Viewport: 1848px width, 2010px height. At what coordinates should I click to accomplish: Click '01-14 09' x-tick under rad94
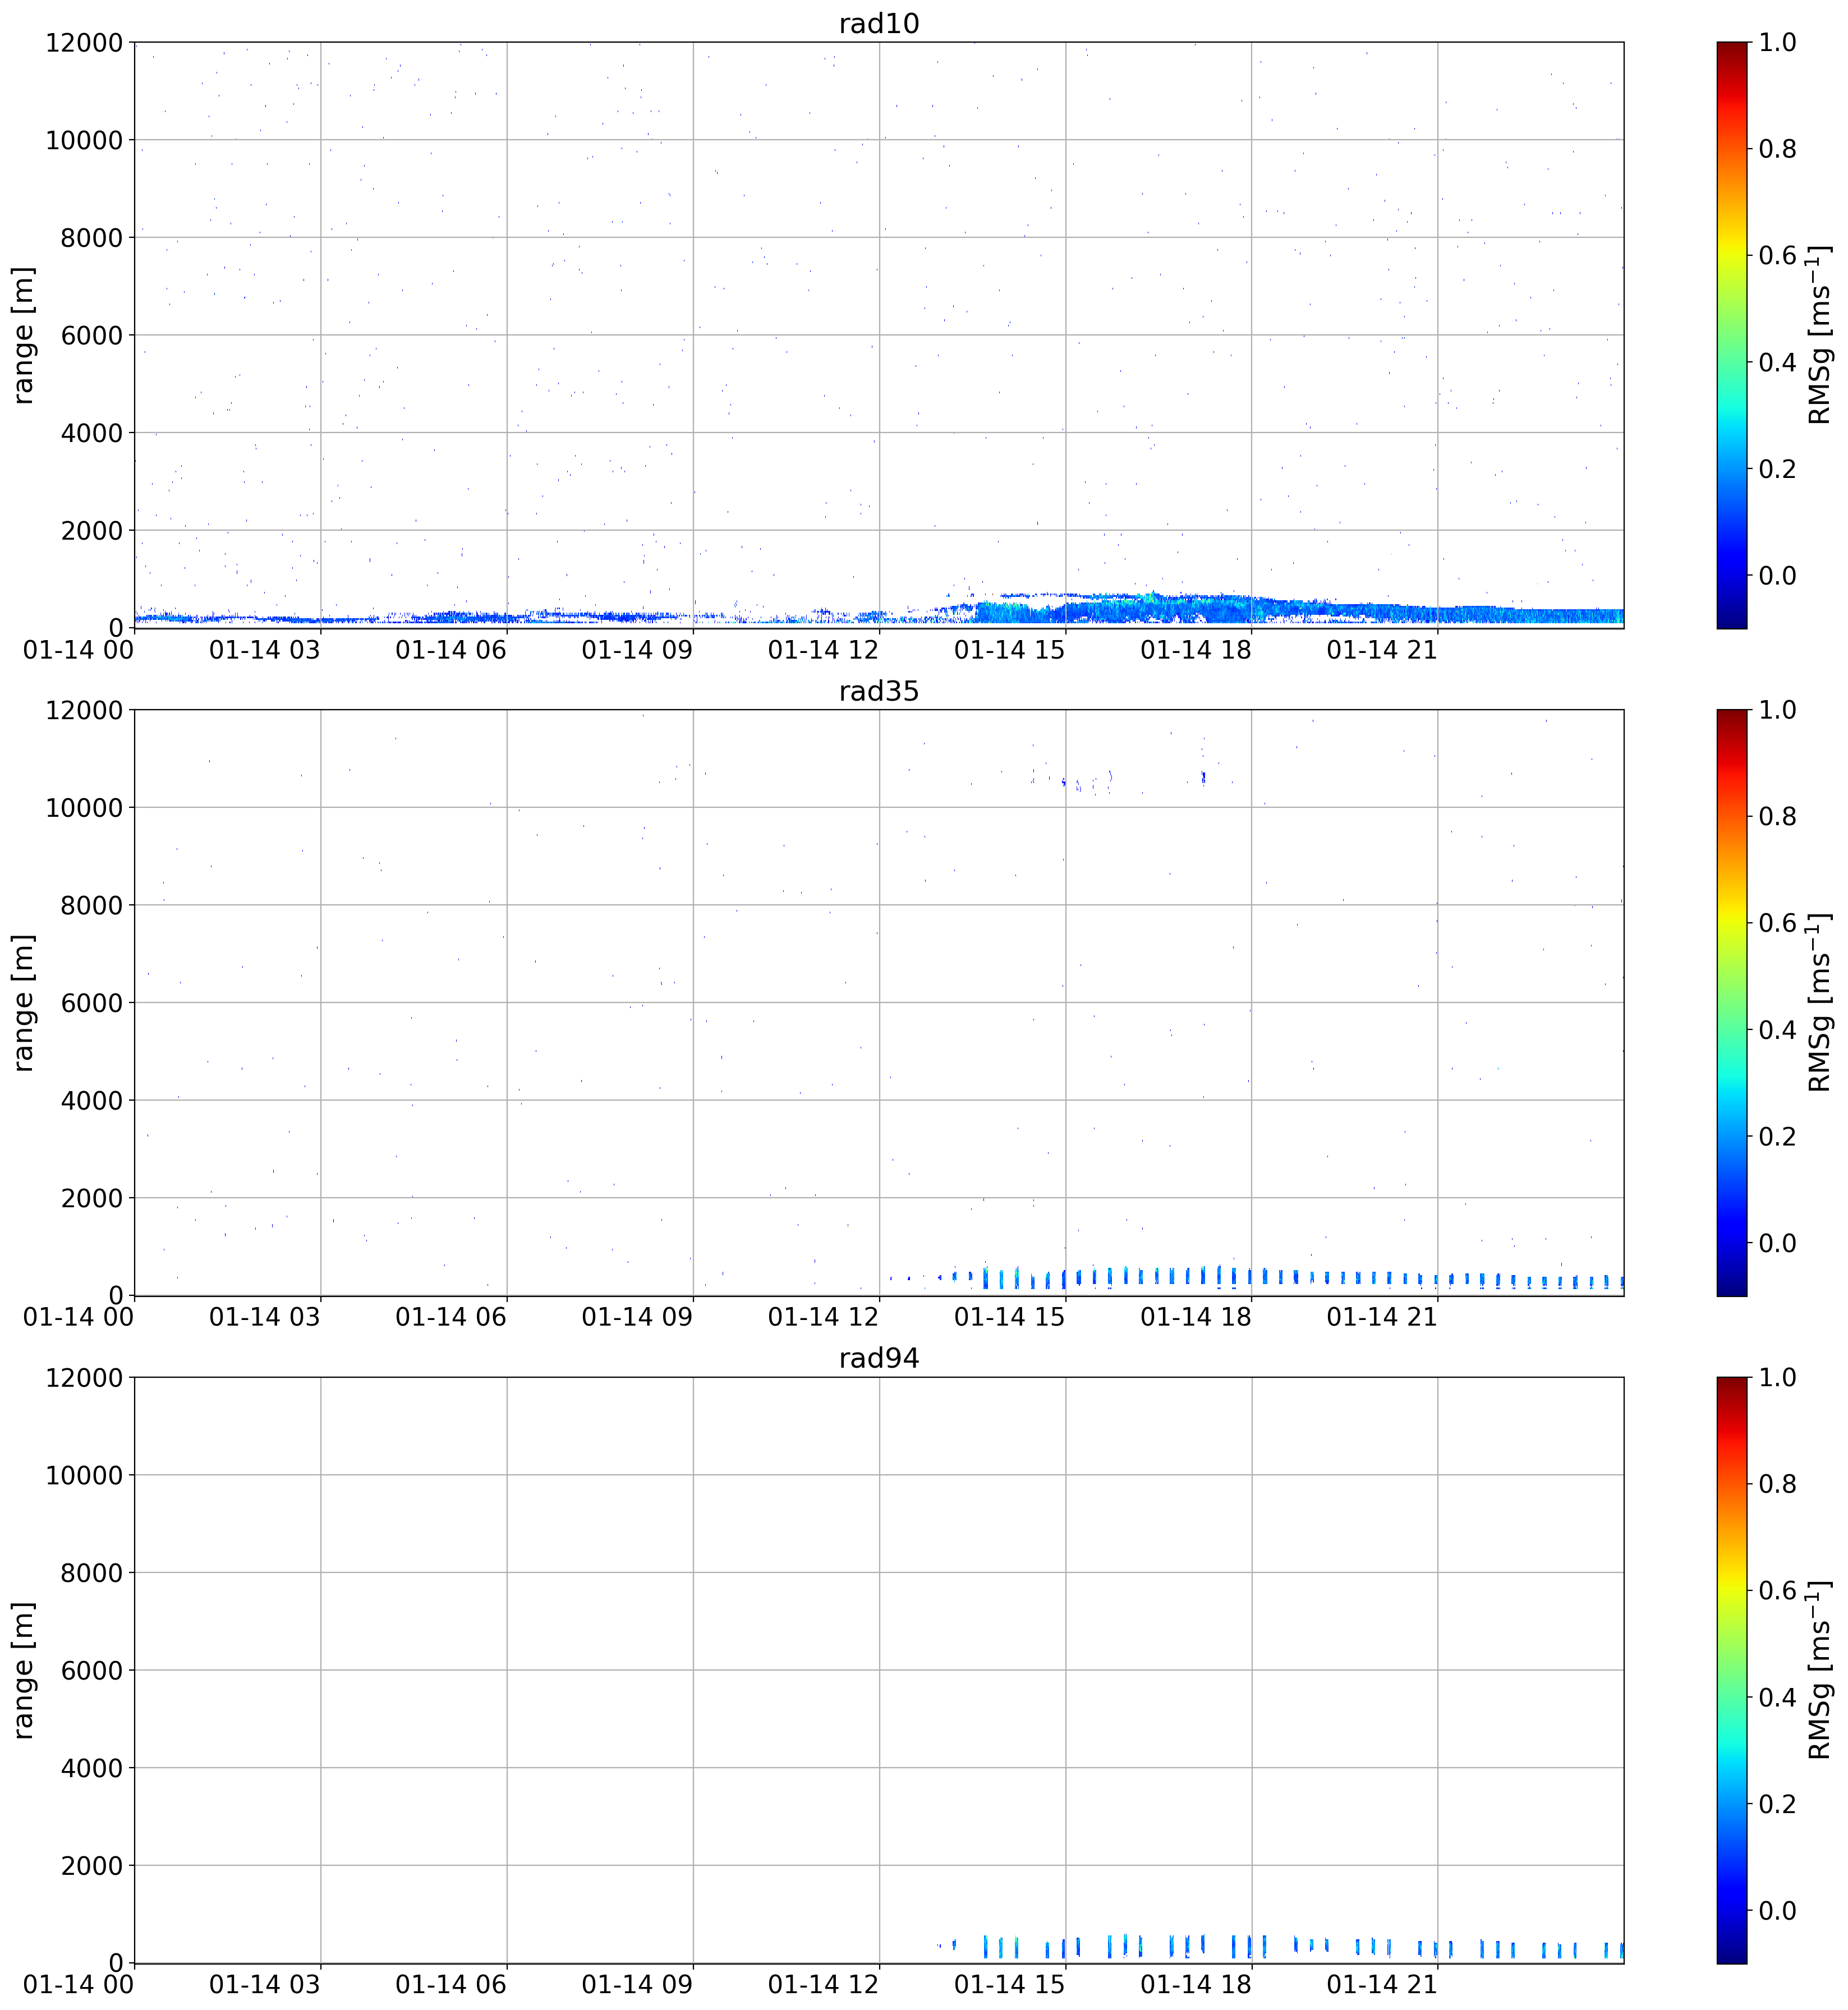(x=637, y=1984)
